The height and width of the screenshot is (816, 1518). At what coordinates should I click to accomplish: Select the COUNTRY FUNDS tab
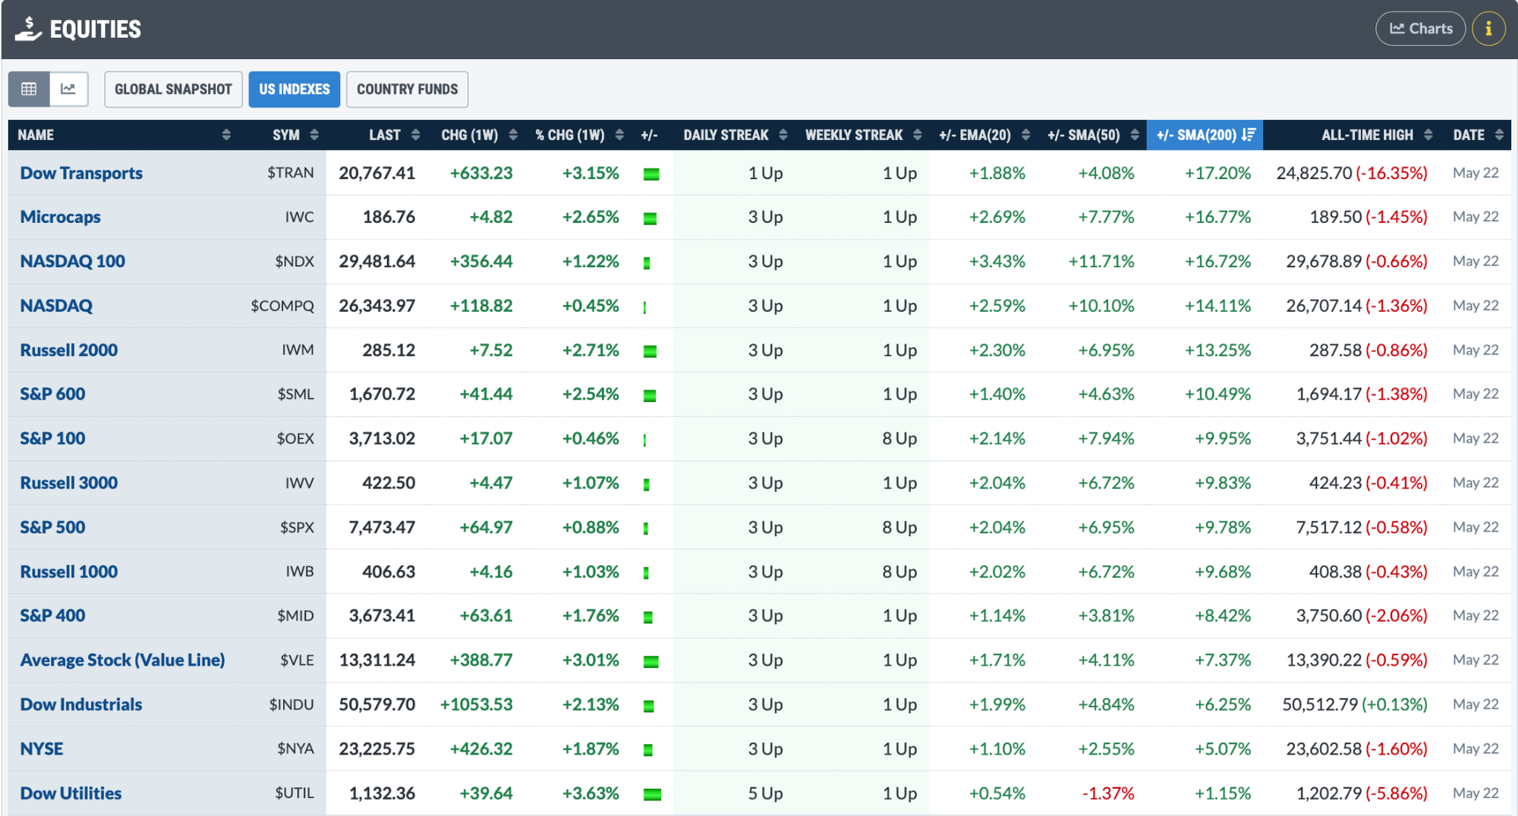tap(407, 89)
